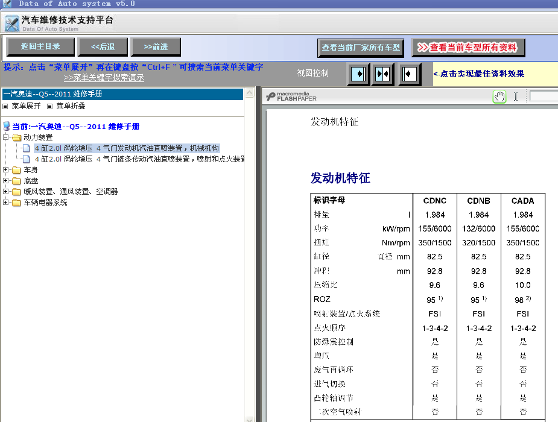
Task: Click the 动力装置 folder icon
Action: [16, 137]
